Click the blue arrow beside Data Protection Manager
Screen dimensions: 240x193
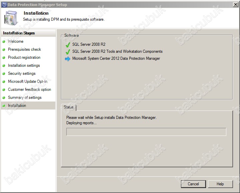tap(67, 59)
